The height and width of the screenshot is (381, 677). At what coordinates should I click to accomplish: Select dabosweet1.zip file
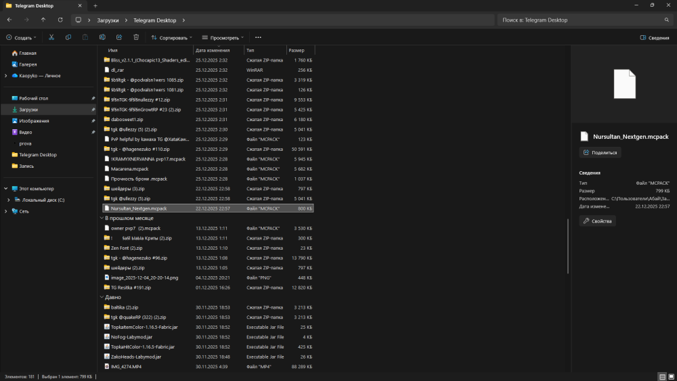(208, 120)
